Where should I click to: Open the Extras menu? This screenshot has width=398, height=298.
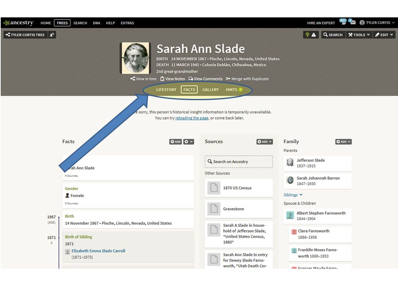point(127,23)
